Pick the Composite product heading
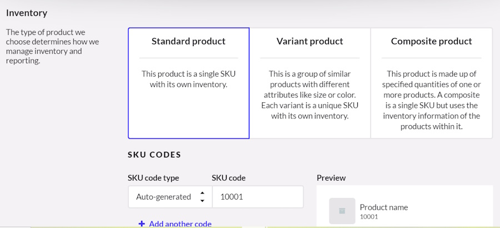Viewport: 500px width, 228px height. point(432,41)
